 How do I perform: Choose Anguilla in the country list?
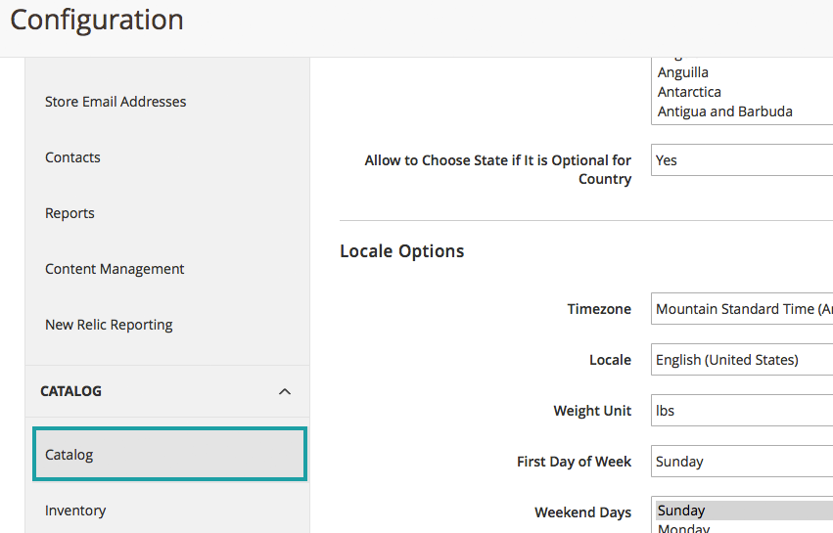[x=683, y=72]
